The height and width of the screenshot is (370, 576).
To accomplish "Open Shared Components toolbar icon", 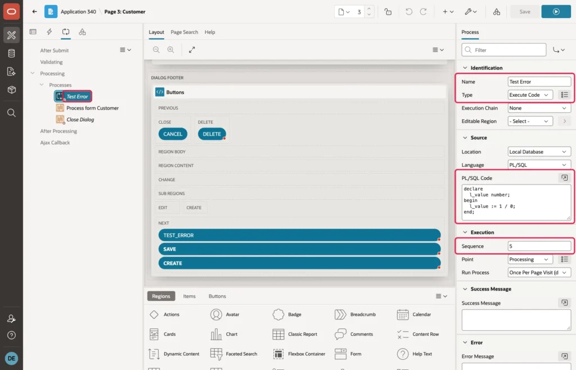I will click(496, 12).
